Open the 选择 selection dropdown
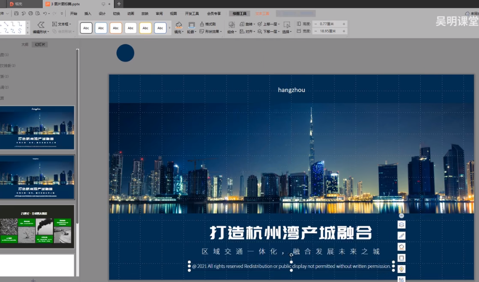Screen dimensions: 479x282 287,32
